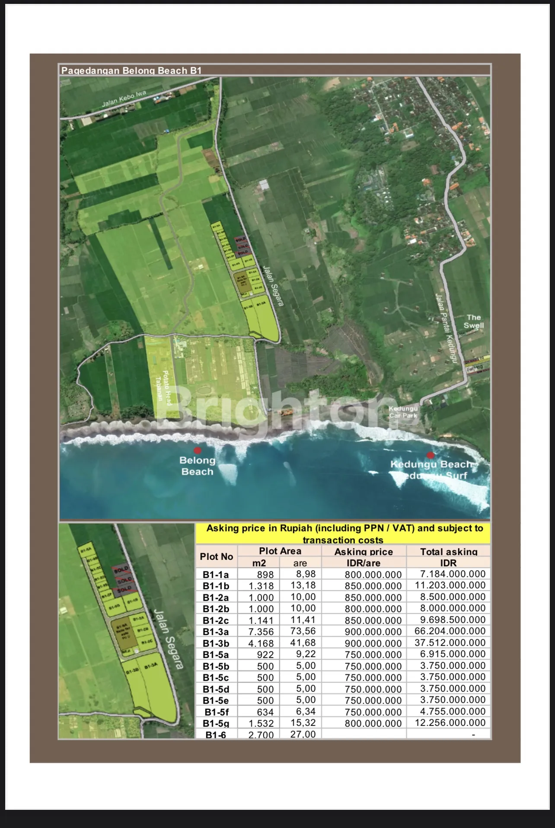This screenshot has width=555, height=828.
Task: Click Jalan Segara label in the inset map
Action: point(169,639)
